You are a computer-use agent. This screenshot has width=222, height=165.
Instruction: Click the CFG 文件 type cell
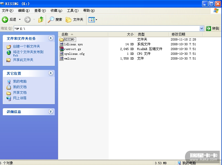pyautogui.click(x=144, y=54)
